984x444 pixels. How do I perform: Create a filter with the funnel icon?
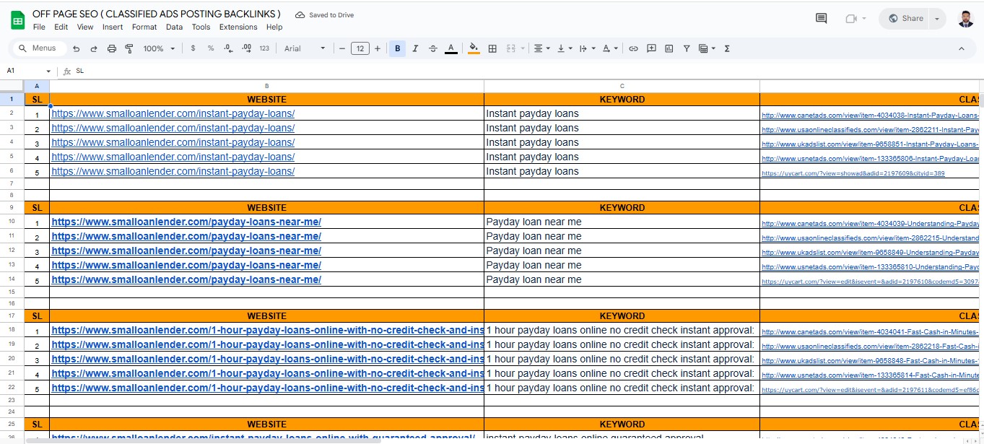pyautogui.click(x=687, y=48)
